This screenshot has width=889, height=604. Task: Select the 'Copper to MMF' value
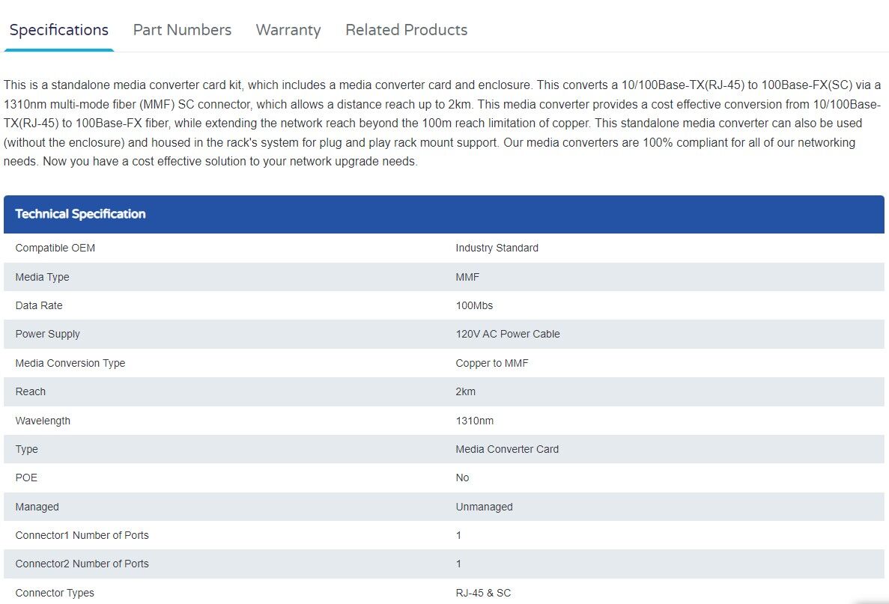tap(492, 363)
